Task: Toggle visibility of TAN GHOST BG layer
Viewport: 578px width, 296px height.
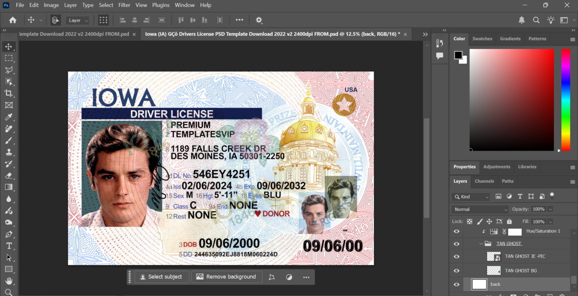Action: (457, 270)
